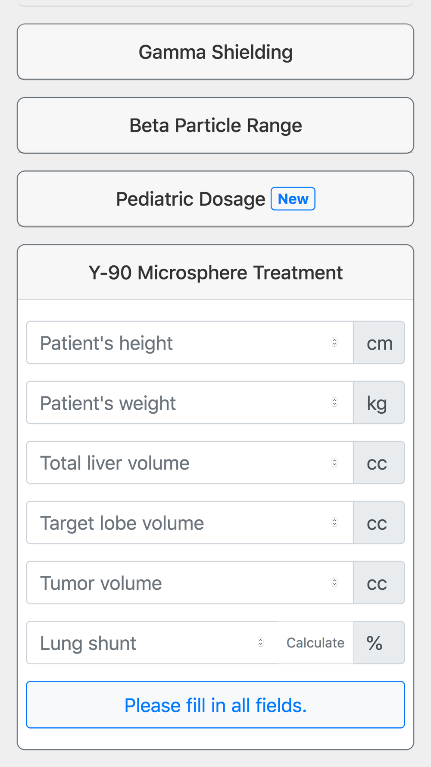
Task: Click the Total liver volume stepper
Action: pos(334,462)
